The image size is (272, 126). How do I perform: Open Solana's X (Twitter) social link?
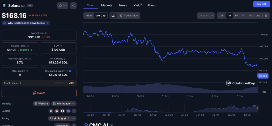point(51,111)
